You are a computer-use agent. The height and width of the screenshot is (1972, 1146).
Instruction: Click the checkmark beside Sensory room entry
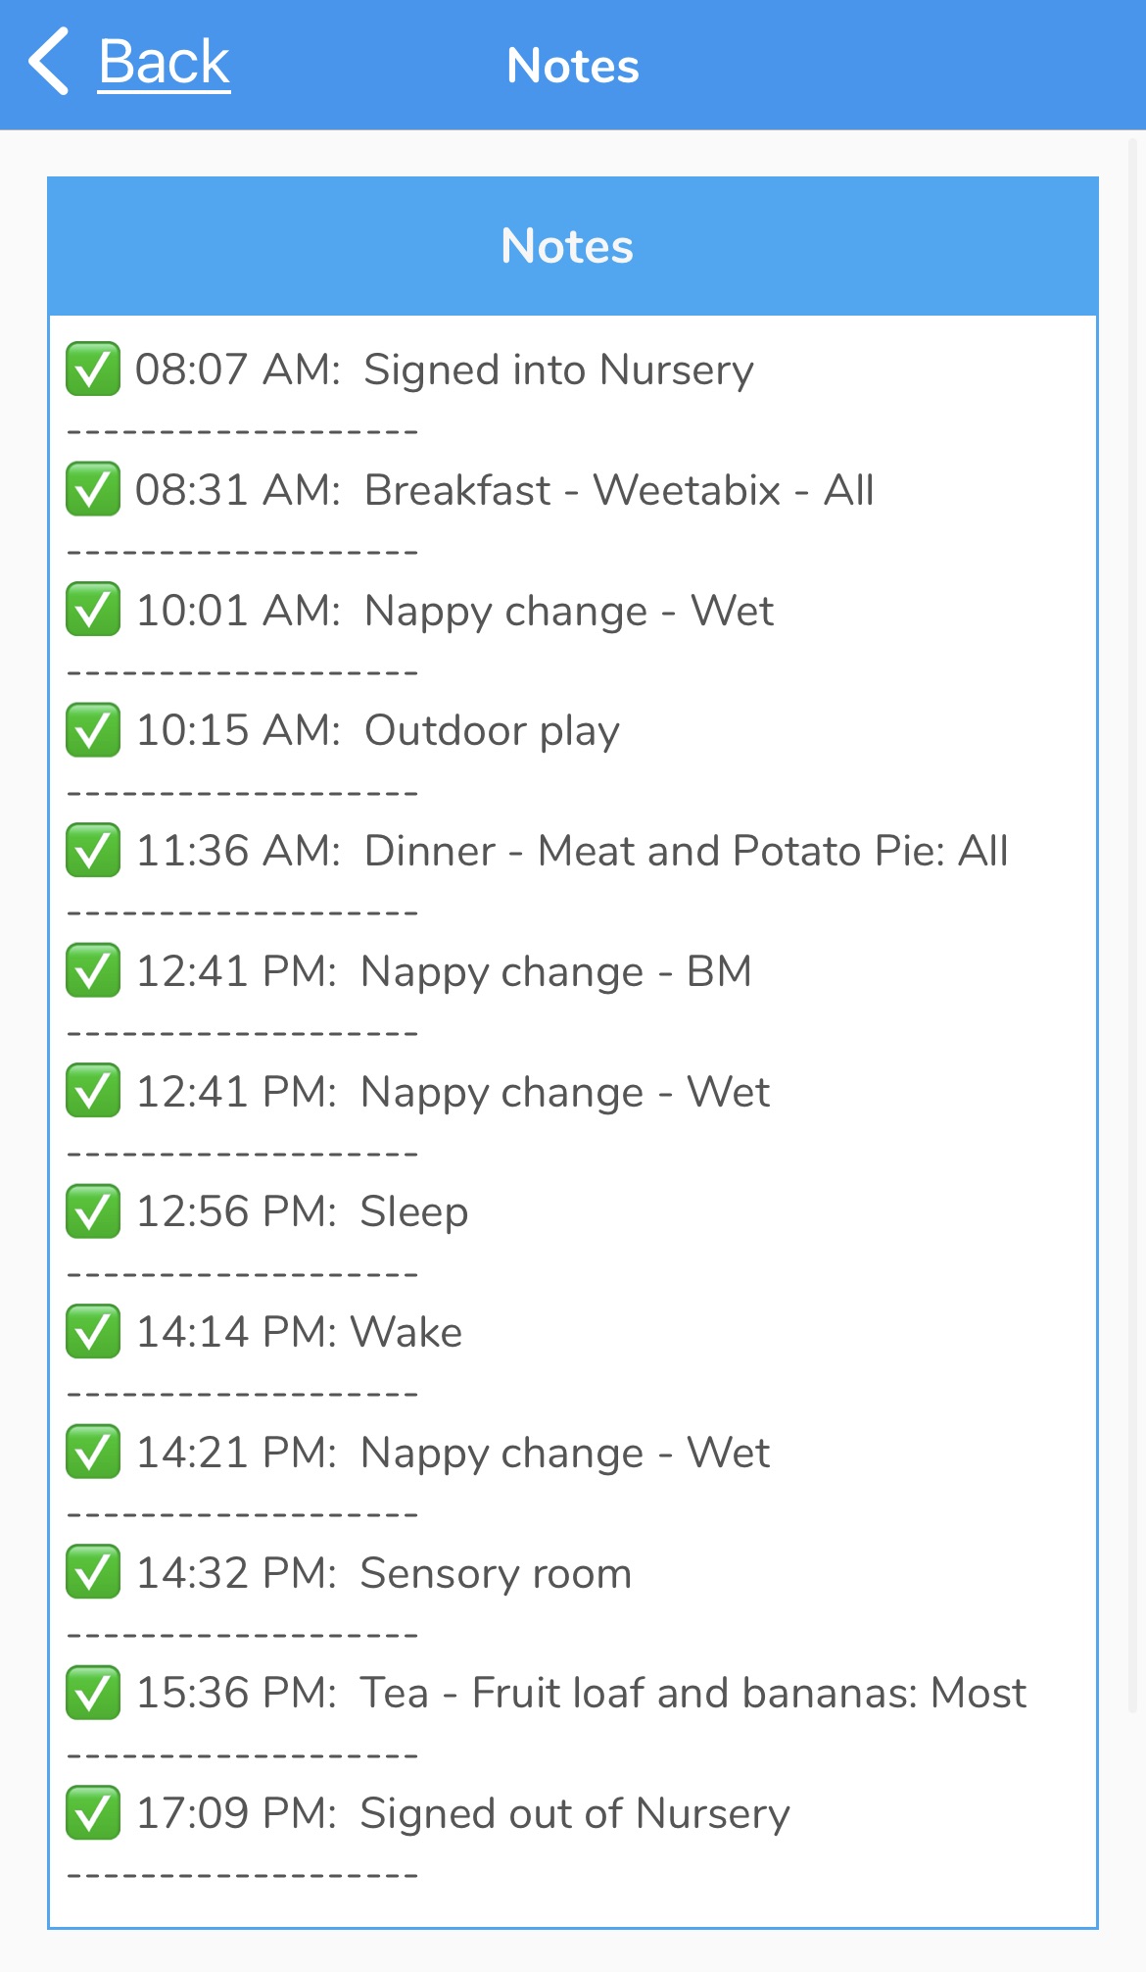tap(93, 1572)
